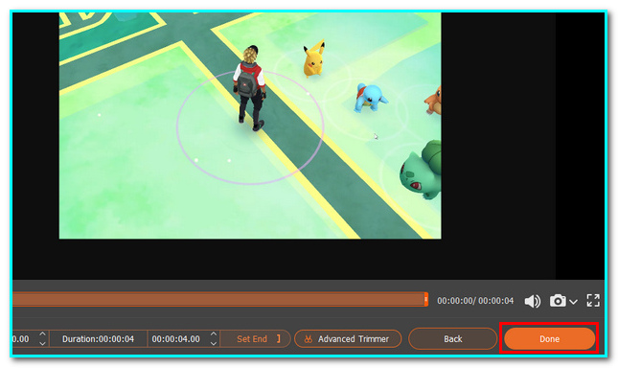Click inside the orange trim timeline bar
The image size is (618, 368).
pos(218,299)
